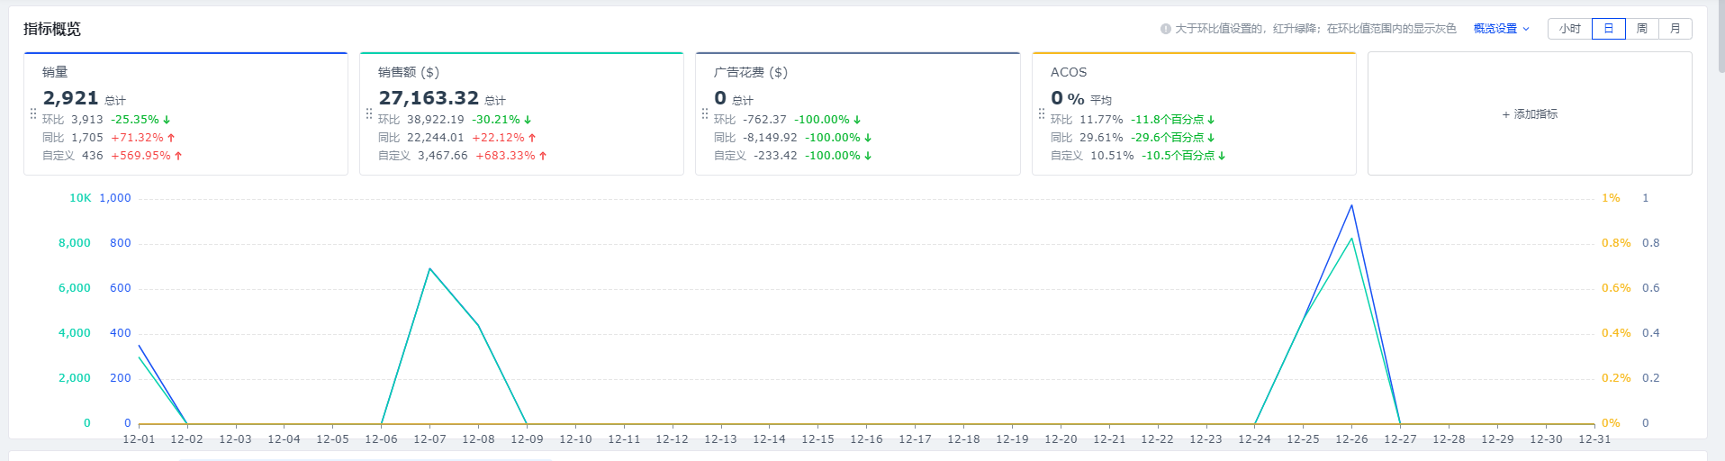Select the 日 granularity option
Viewport: 1725px width, 461px height.
[x=1609, y=29]
